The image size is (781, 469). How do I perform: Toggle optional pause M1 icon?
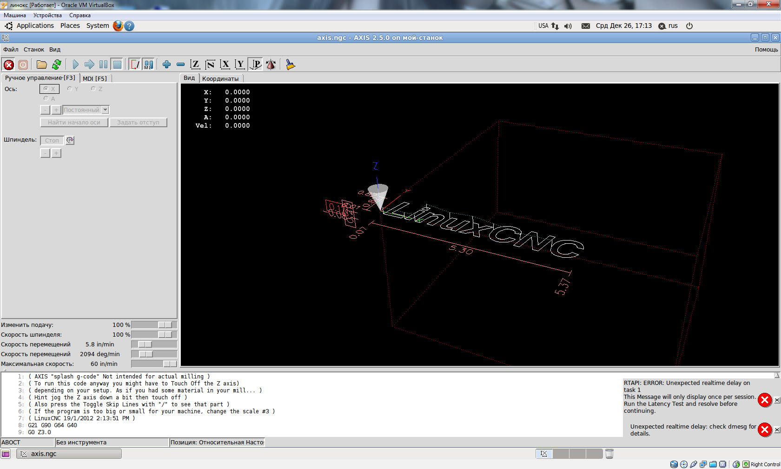coord(148,65)
